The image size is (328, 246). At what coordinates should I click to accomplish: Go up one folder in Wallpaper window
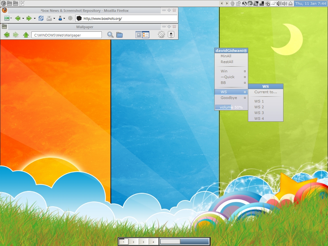pyautogui.click(x=26, y=35)
